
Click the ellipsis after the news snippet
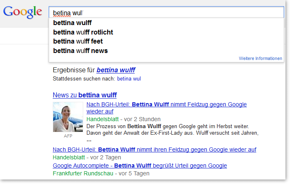coord(89,140)
